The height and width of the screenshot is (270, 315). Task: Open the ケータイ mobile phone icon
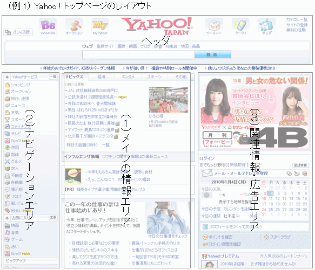coord(240,26)
